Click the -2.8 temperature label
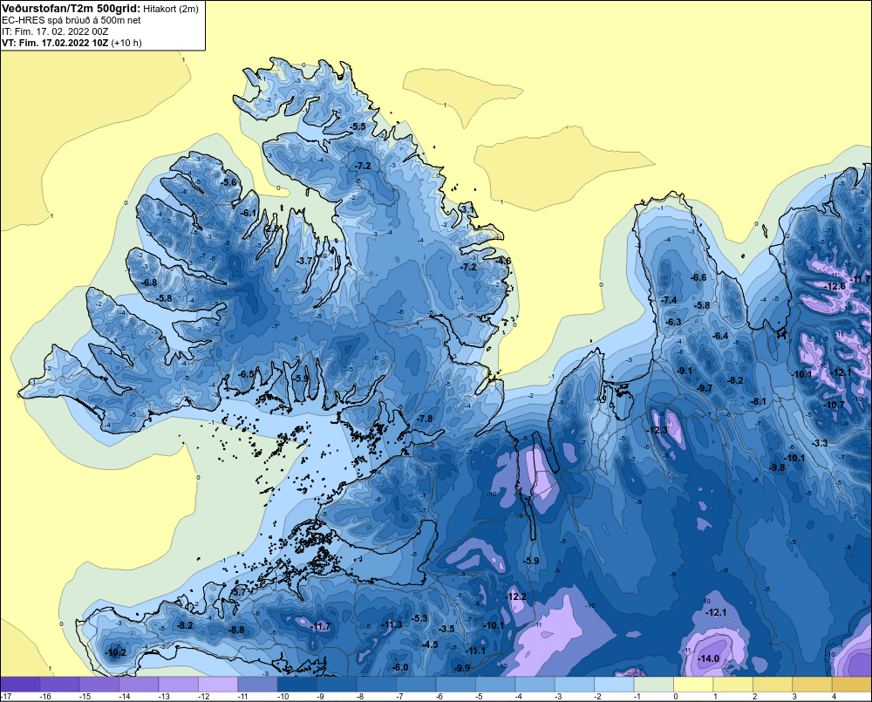Screen dimensions: 872x702 click(271, 228)
